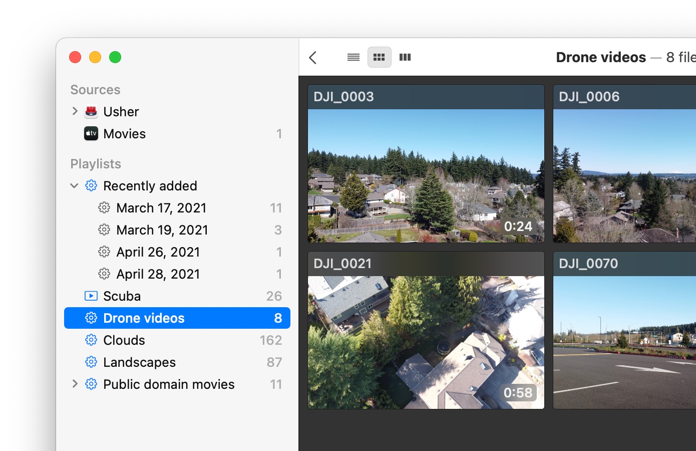Collapse the Recently added playlist

click(74, 185)
